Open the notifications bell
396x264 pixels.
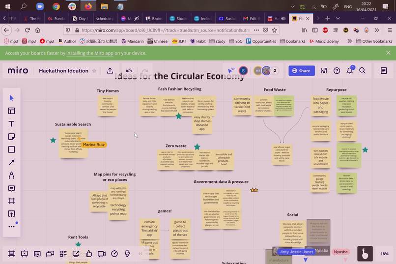click(349, 70)
